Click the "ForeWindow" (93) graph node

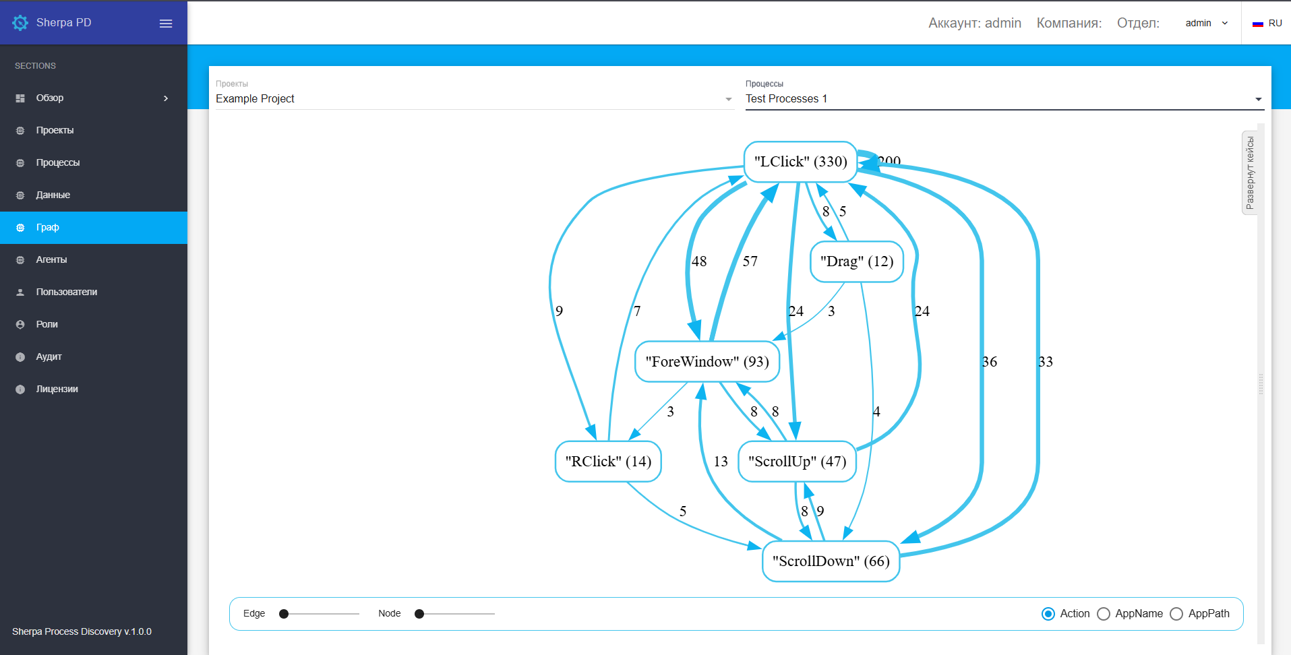(x=707, y=362)
